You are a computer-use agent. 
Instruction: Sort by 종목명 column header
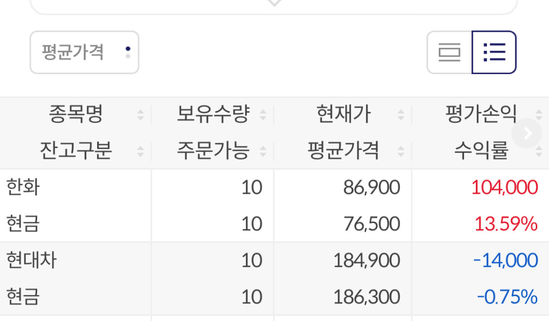[x=76, y=115]
